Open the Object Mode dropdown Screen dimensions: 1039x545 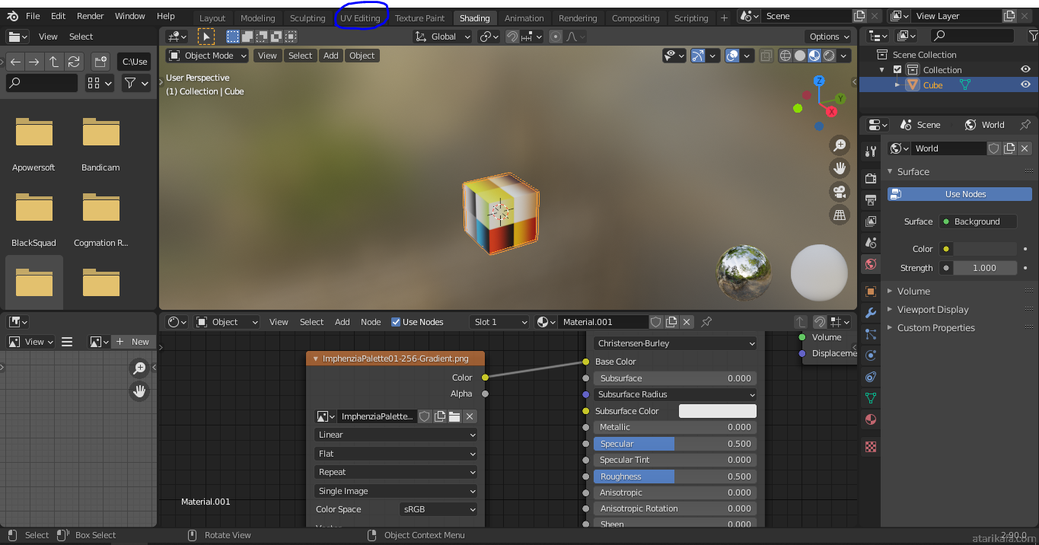pyautogui.click(x=208, y=56)
